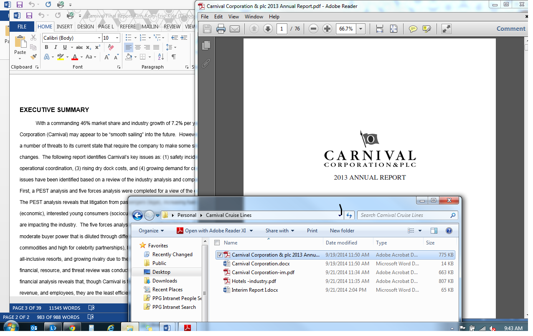Screen dimensions: 533x336
Task: Click the Print button in Explorer toolbar
Action: [x=312, y=231]
